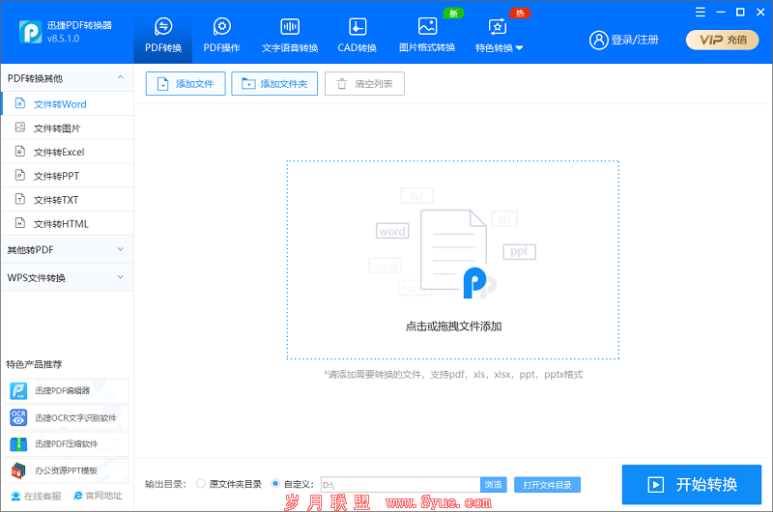The width and height of the screenshot is (773, 512).
Task: Click the 文件转HTML page icon
Action: [x=20, y=223]
